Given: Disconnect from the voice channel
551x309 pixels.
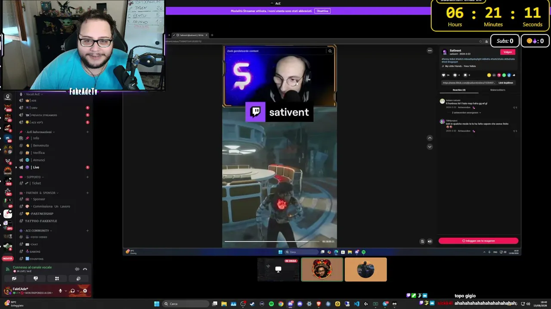Looking at the screenshot, I should pyautogui.click(x=85, y=269).
